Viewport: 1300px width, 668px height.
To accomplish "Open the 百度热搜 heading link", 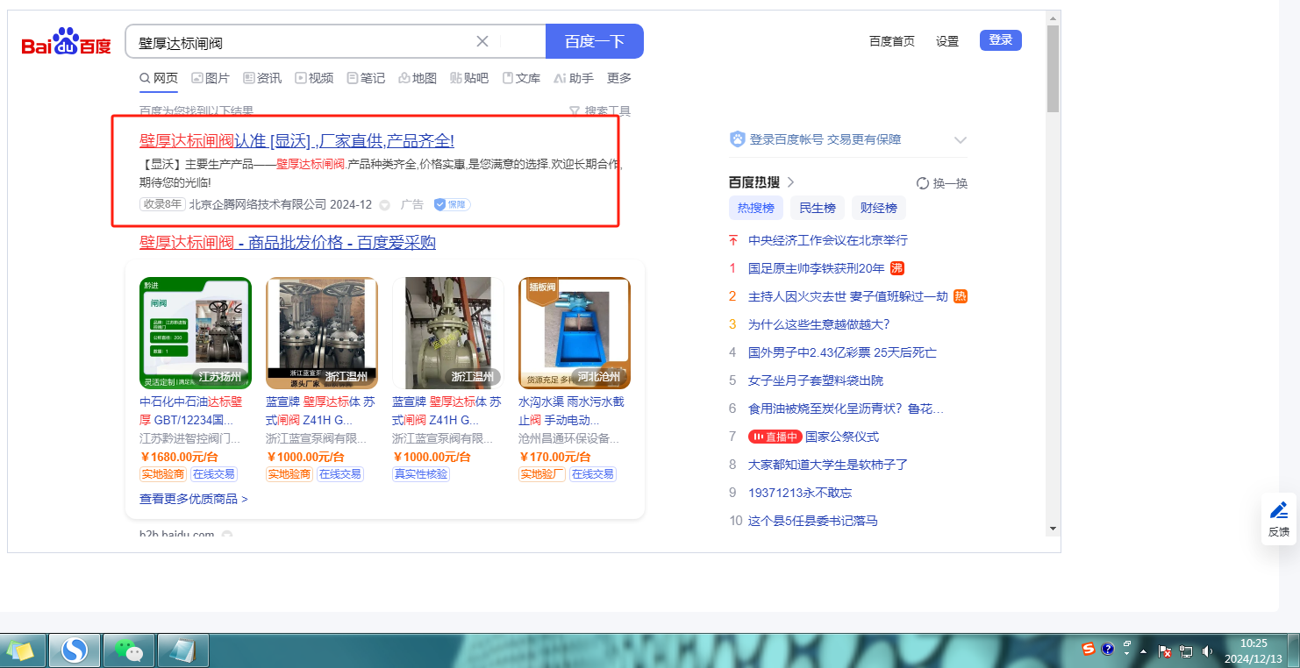I will [761, 182].
